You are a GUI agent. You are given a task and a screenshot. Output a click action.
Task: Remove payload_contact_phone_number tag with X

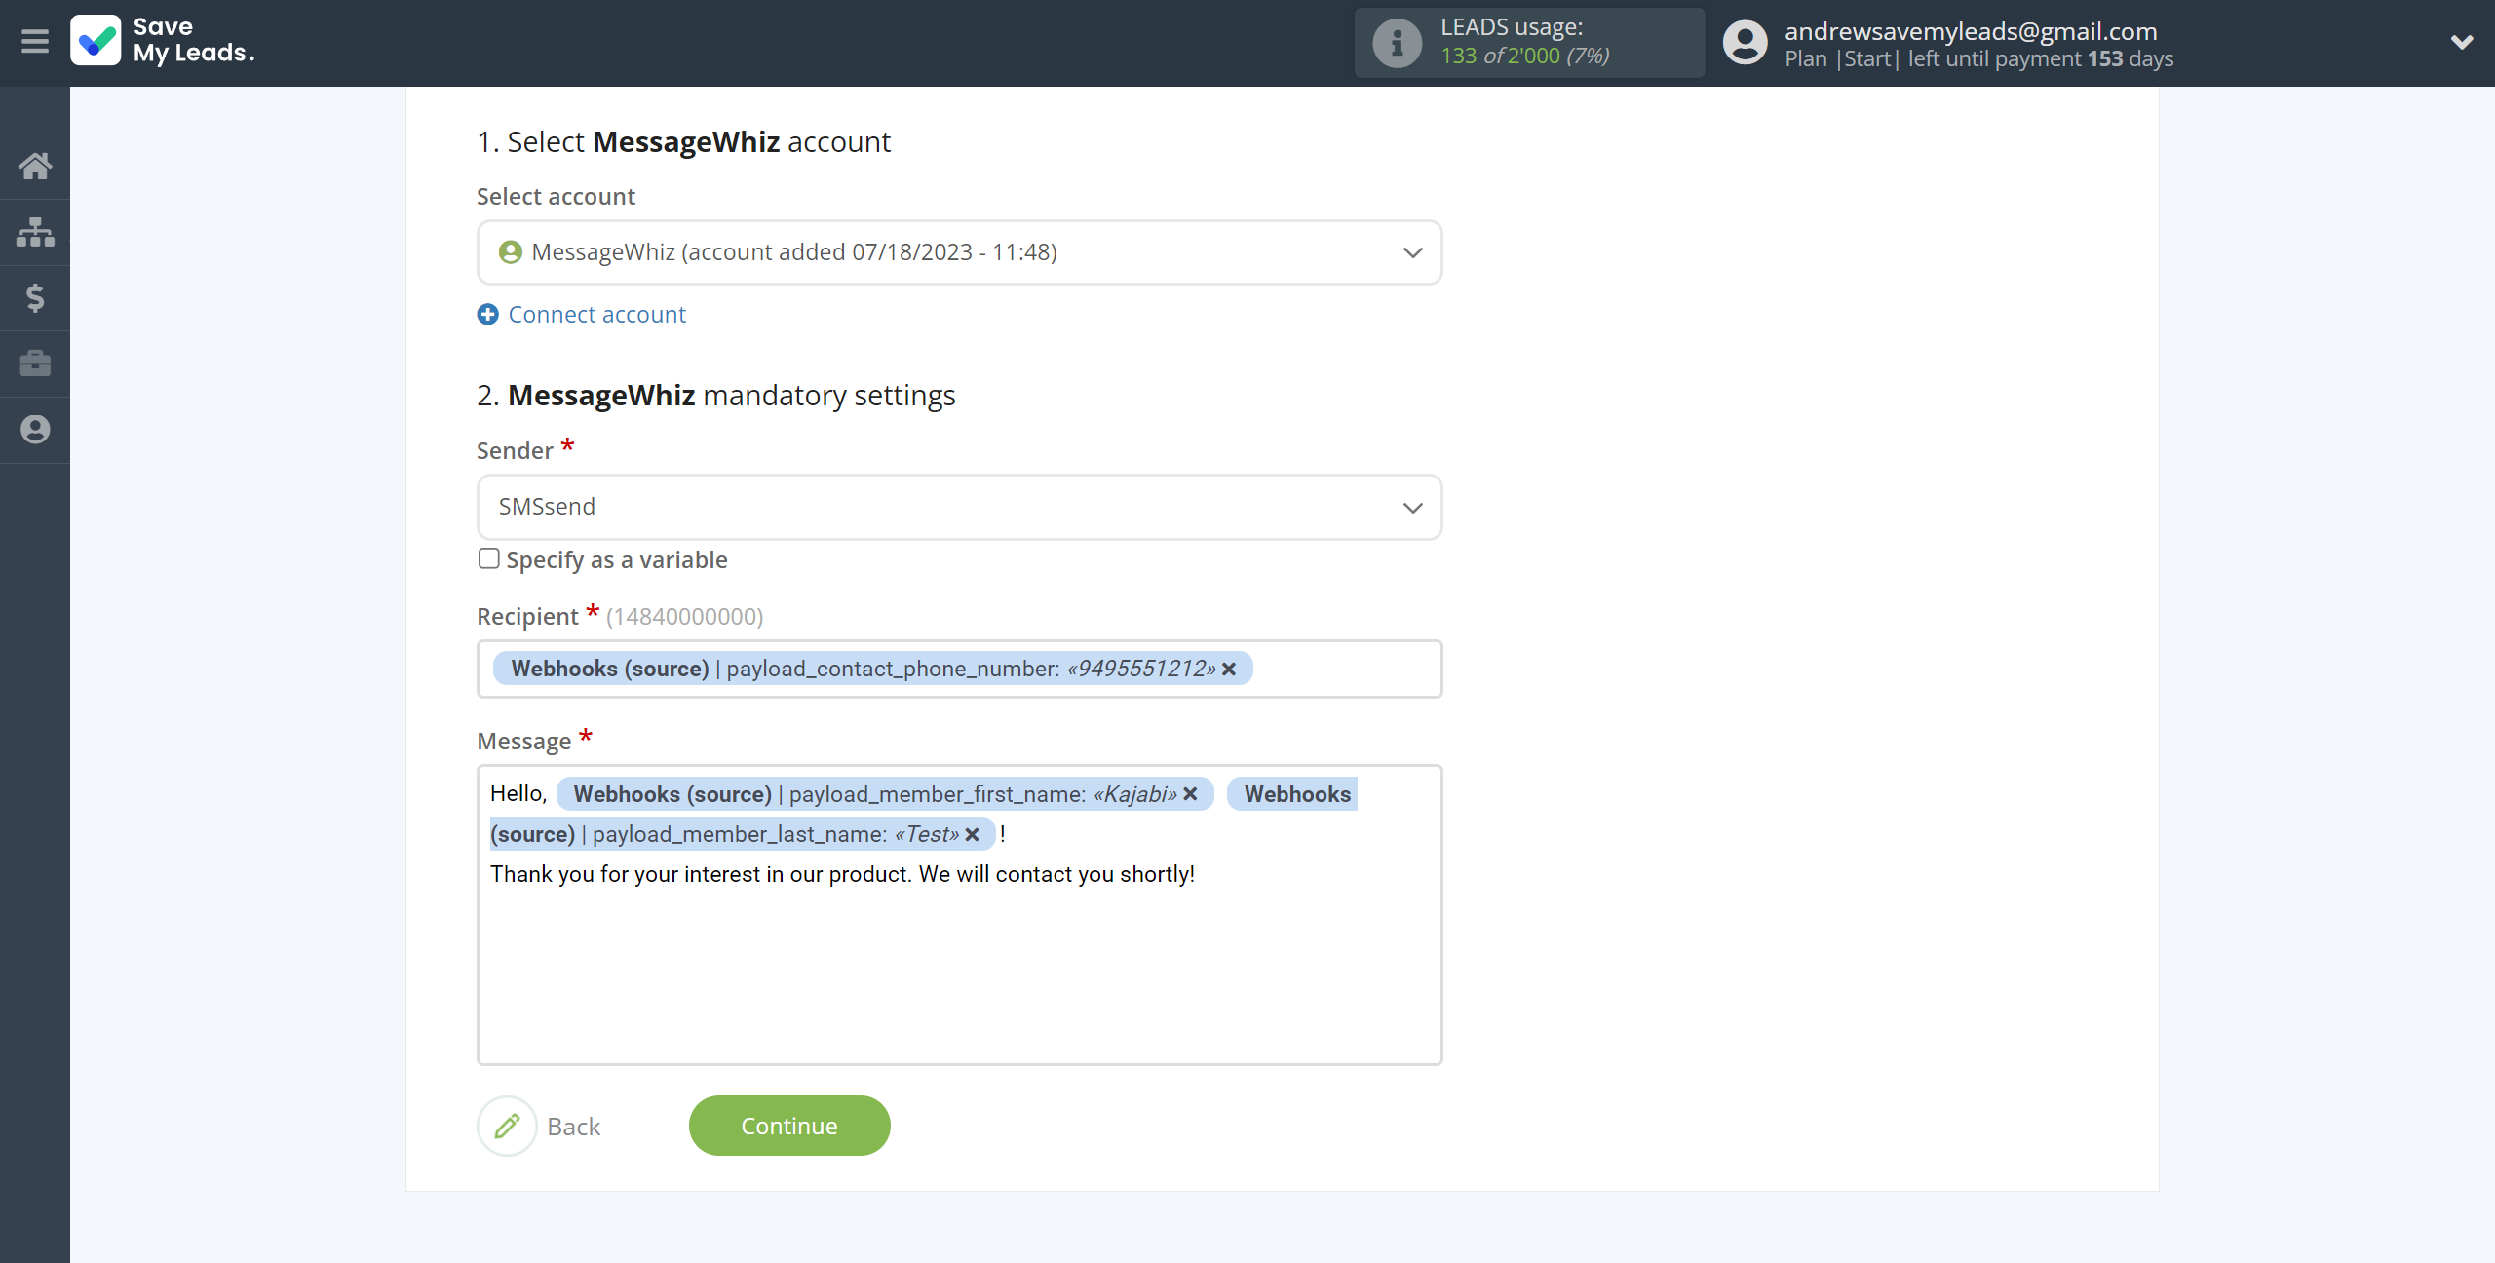(1229, 669)
